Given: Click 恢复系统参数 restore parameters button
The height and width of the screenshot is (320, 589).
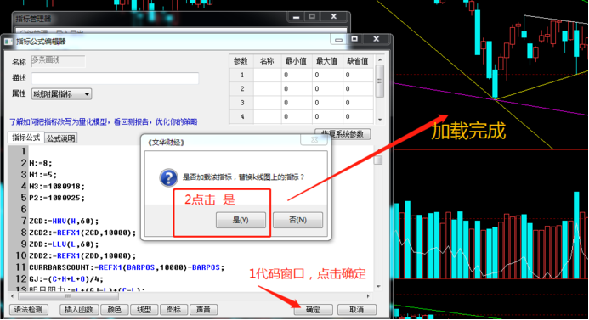Looking at the screenshot, I should coord(343,134).
